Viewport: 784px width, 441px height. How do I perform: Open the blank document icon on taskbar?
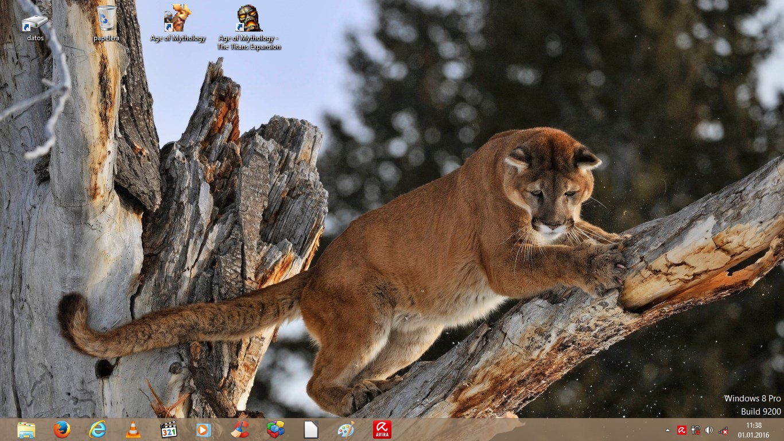(311, 430)
